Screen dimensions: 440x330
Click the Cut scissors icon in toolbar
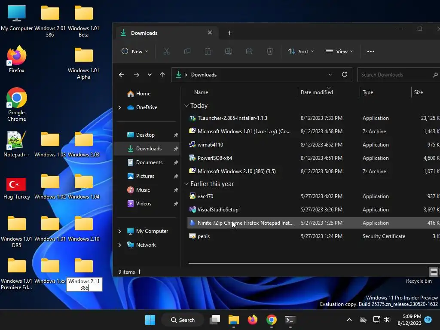167,52
